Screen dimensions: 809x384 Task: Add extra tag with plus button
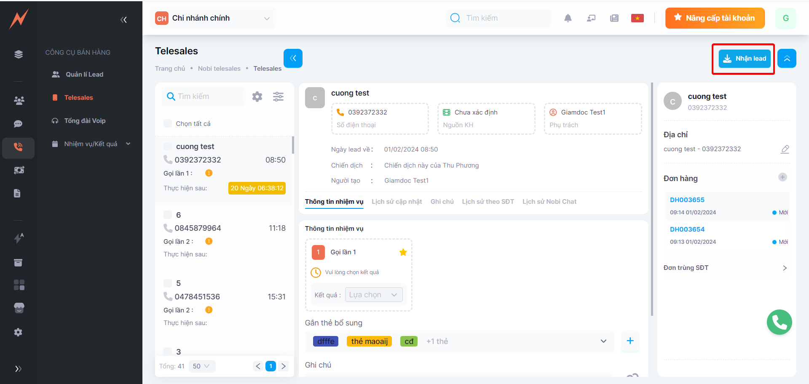(x=630, y=341)
